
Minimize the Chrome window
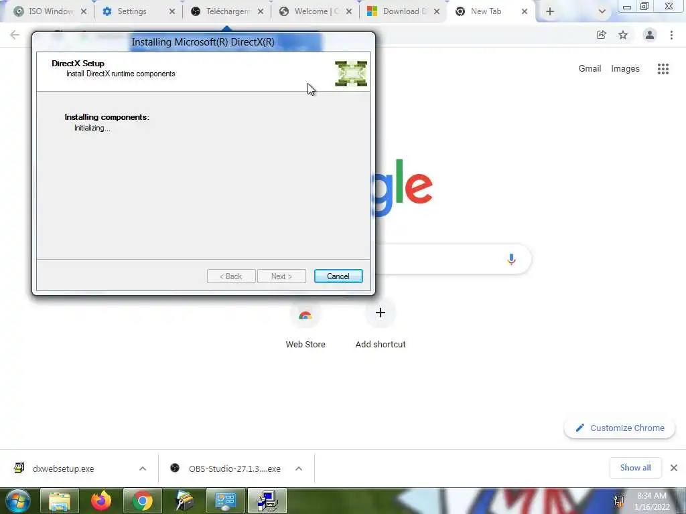click(x=627, y=7)
